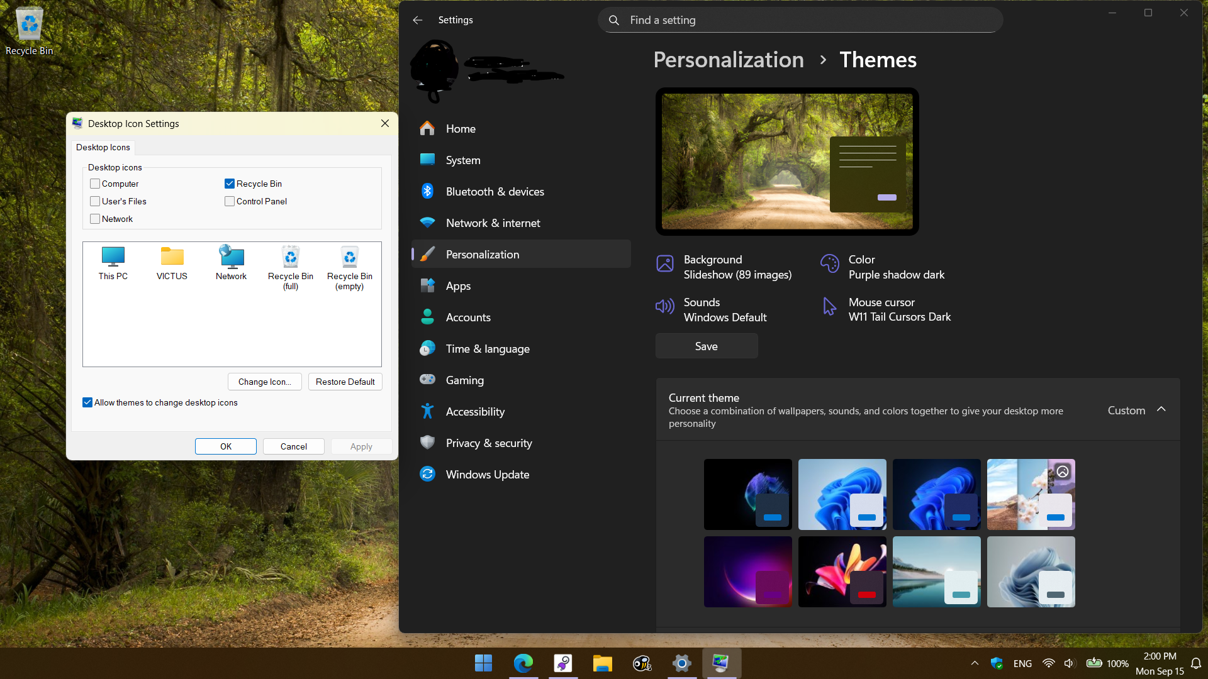Apply the Sunrise lake theme
The height and width of the screenshot is (679, 1208).
pyautogui.click(x=936, y=571)
